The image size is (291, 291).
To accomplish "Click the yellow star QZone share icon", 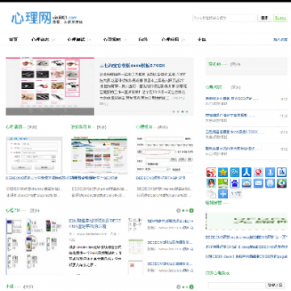I will (x=223, y=172).
